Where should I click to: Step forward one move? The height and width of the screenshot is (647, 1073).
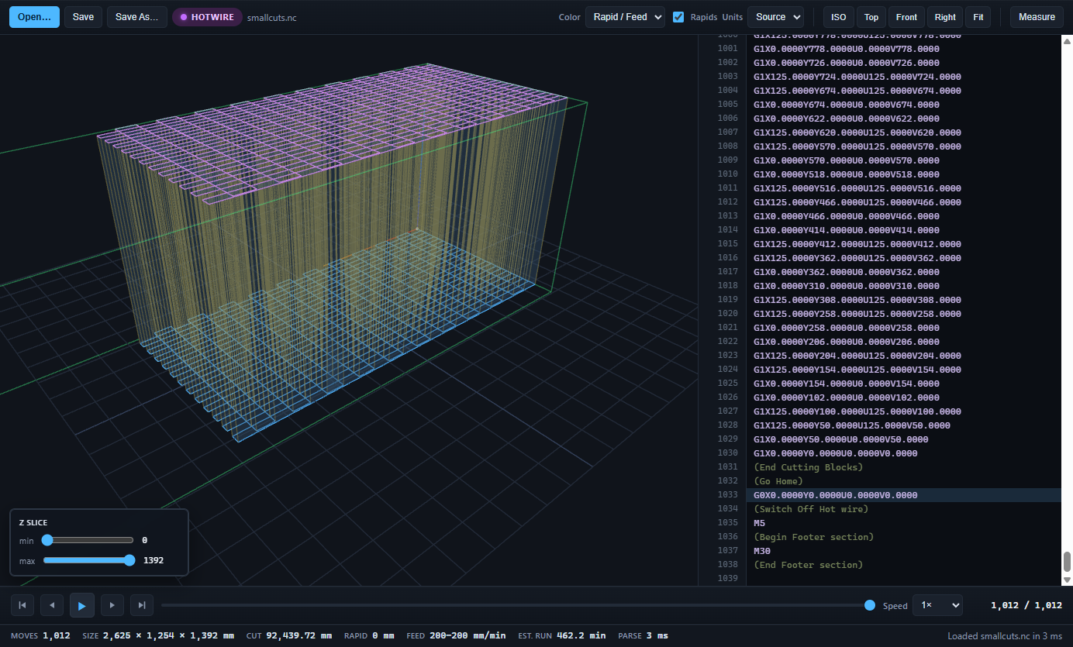pos(112,605)
